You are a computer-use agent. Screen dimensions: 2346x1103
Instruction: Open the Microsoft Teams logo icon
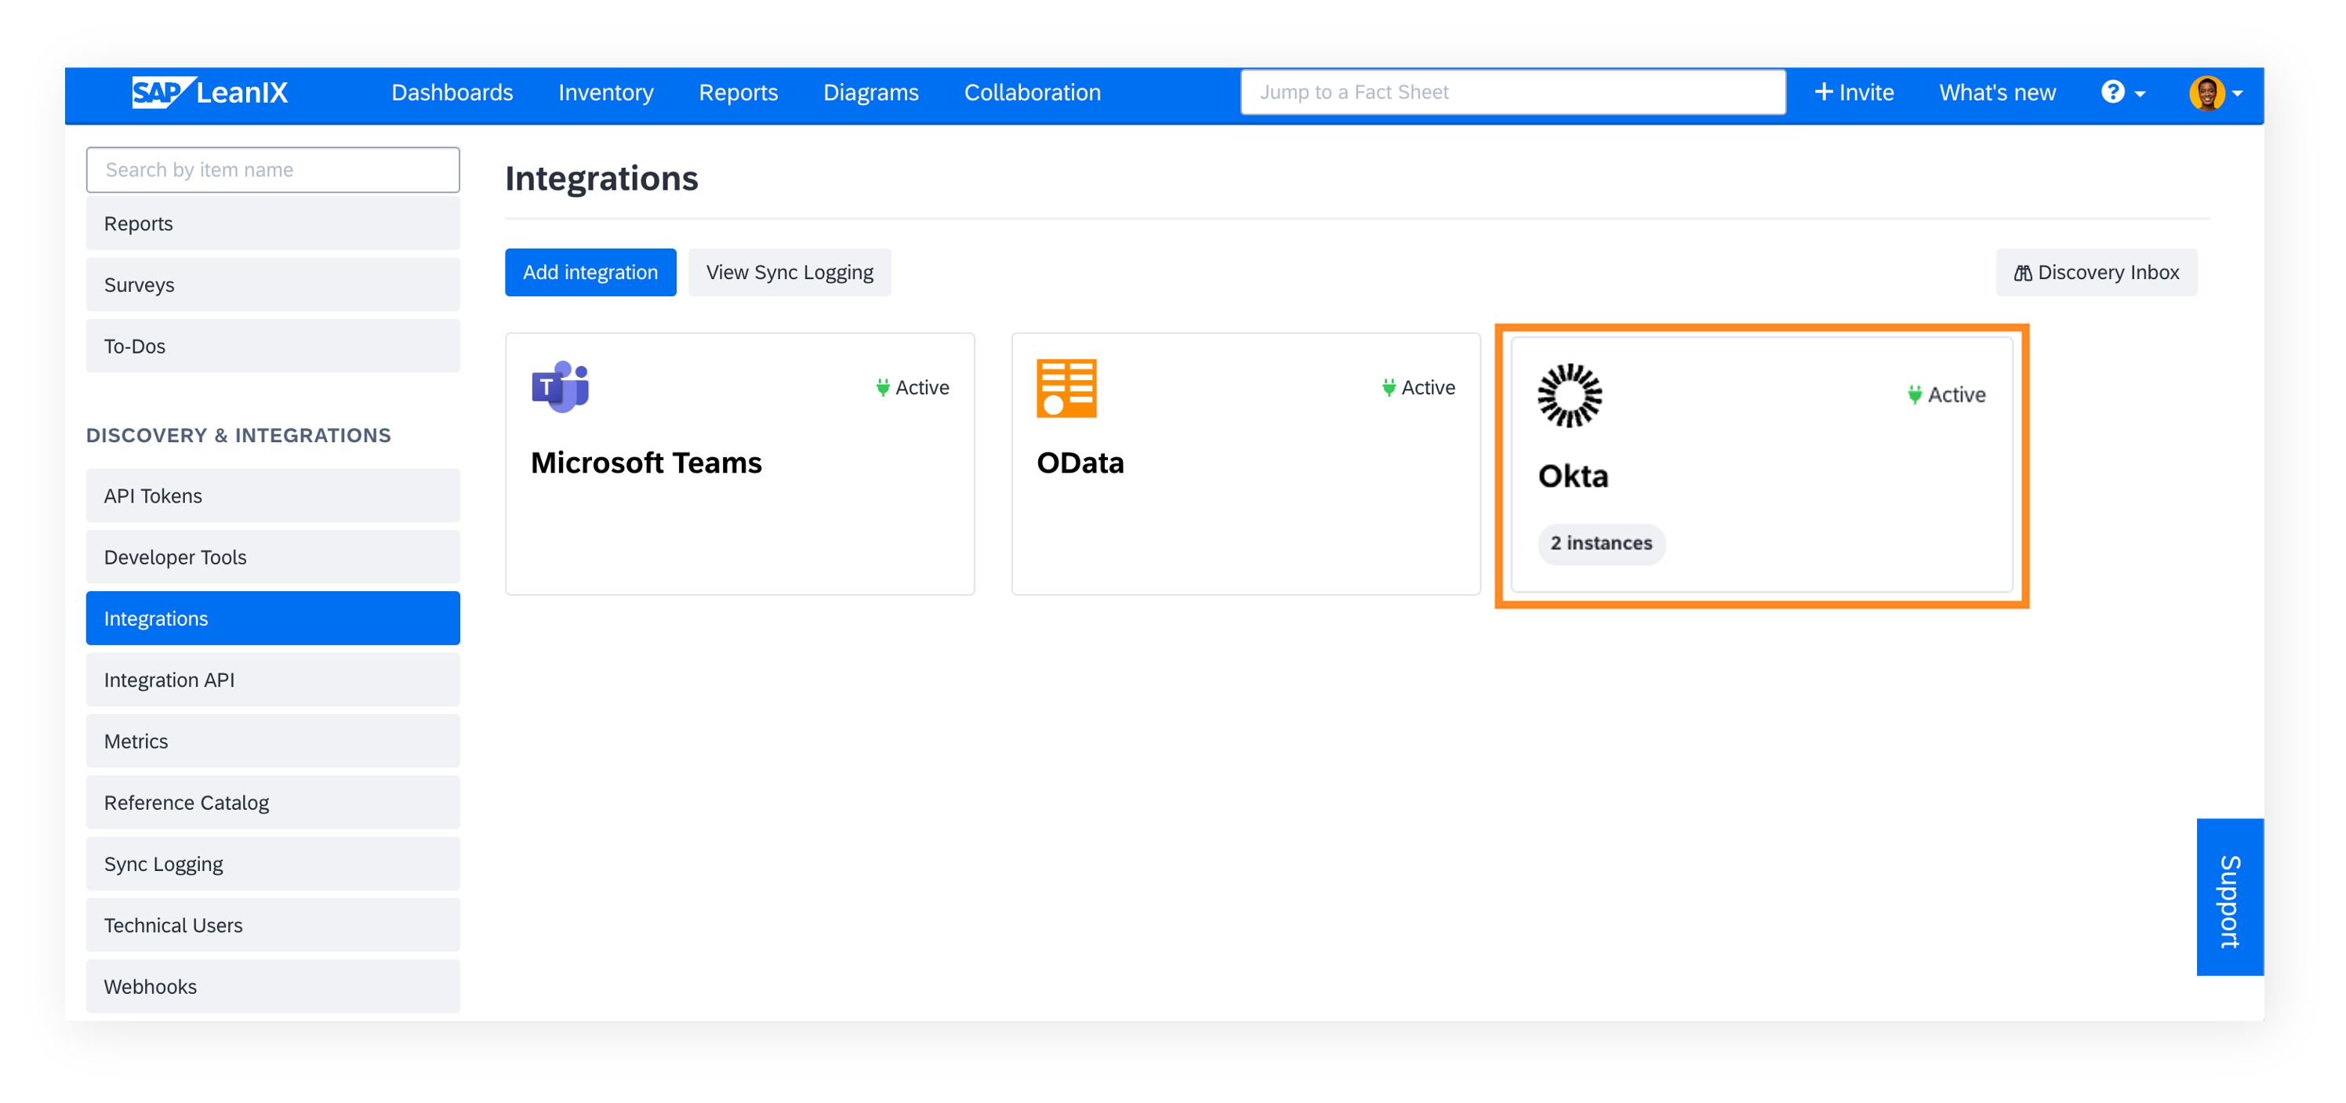pos(560,386)
